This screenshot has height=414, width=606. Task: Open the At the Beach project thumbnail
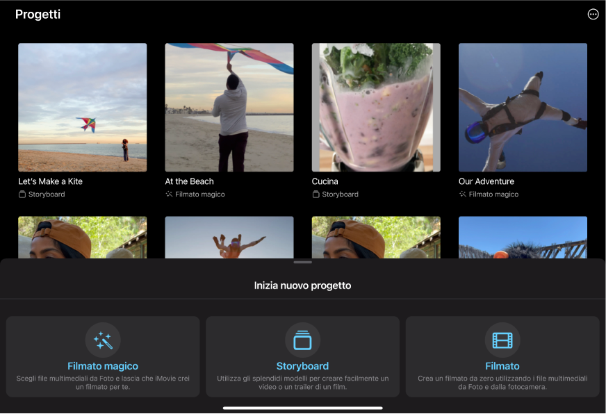(x=229, y=108)
